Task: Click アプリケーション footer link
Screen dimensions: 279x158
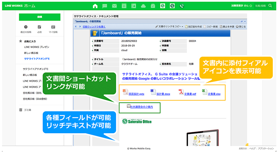Action: pyautogui.click(x=266, y=149)
